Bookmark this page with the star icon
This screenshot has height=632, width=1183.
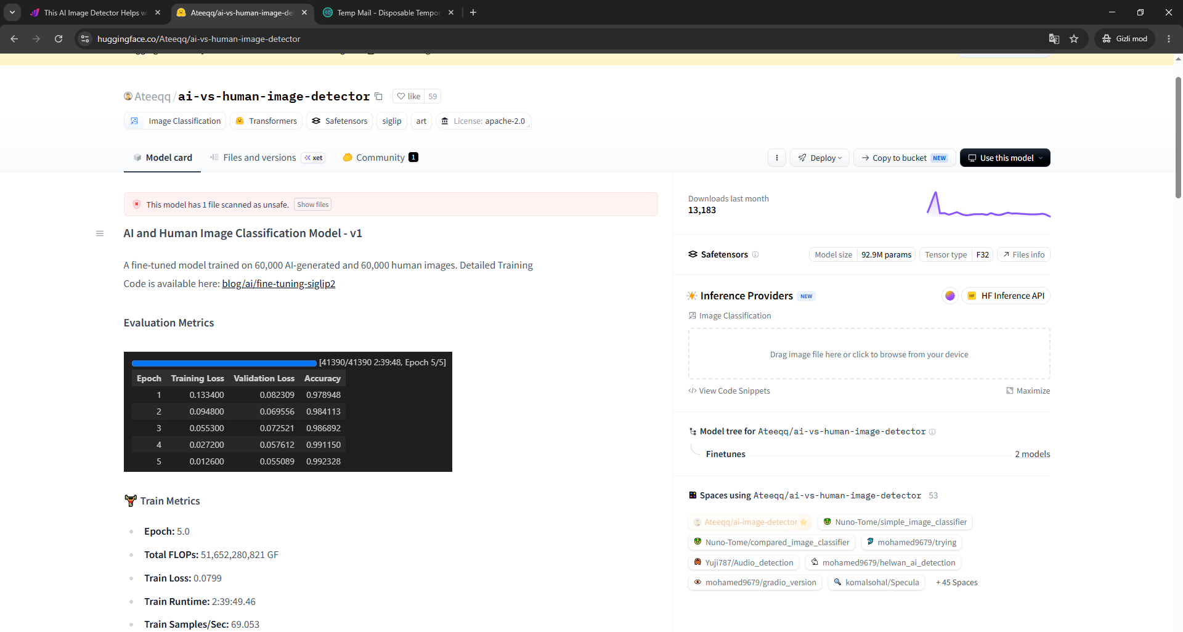click(1075, 39)
